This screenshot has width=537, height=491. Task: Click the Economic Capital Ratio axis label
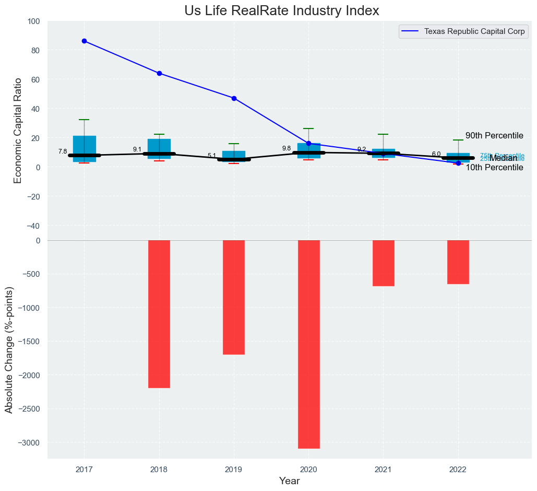pyautogui.click(x=18, y=131)
